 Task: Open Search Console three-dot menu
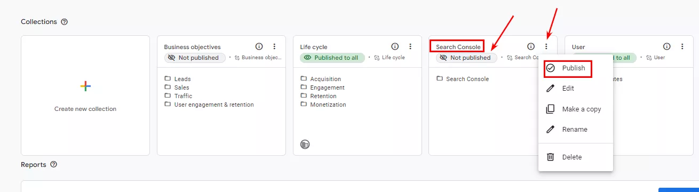[546, 46]
